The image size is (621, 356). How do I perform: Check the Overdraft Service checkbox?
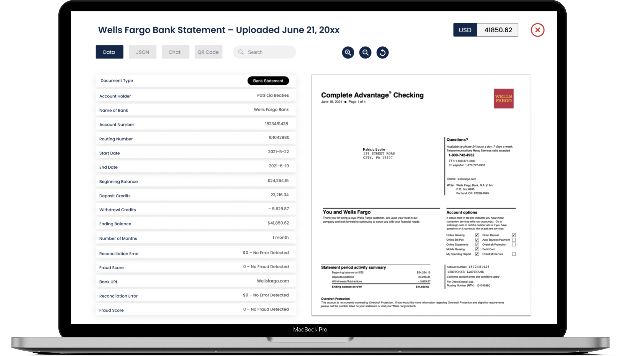514,254
